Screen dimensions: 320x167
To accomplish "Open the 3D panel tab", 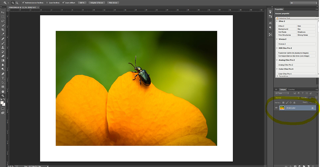I will coord(276,89).
